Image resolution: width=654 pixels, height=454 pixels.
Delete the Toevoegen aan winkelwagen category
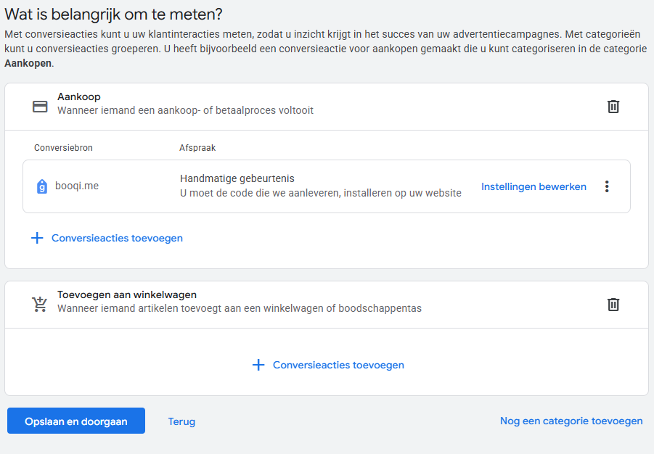tap(613, 305)
